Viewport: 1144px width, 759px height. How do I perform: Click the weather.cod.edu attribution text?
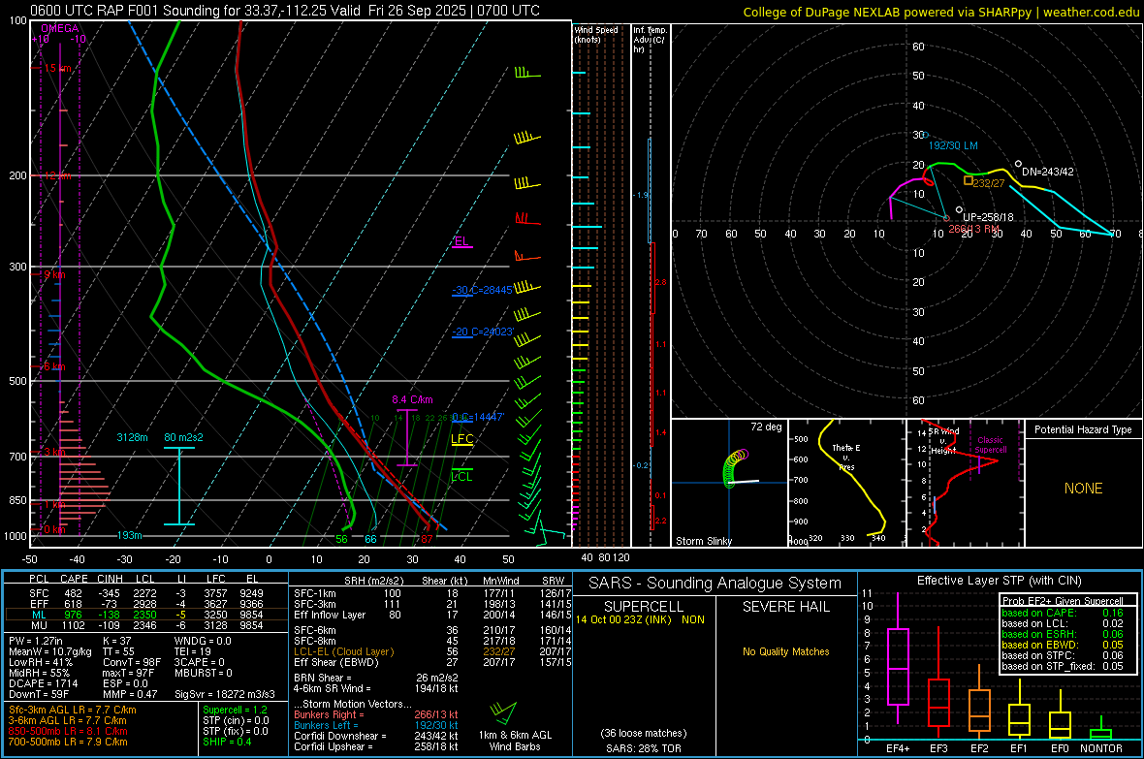(x=1091, y=13)
